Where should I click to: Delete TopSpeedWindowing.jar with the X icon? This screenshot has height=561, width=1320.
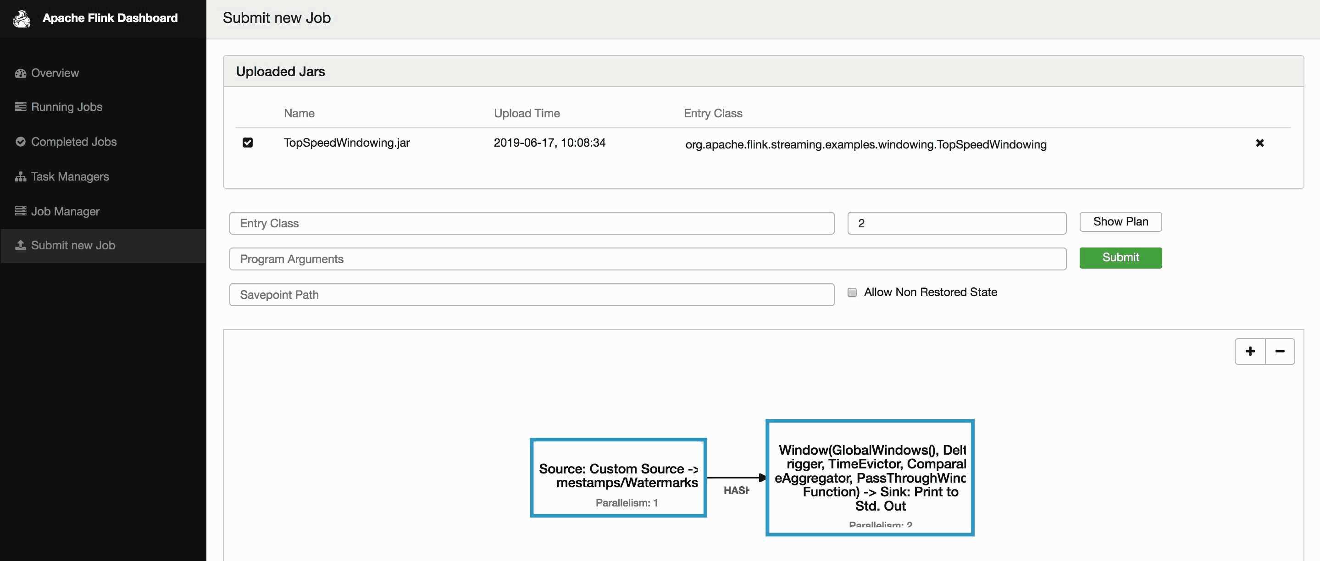1259,143
